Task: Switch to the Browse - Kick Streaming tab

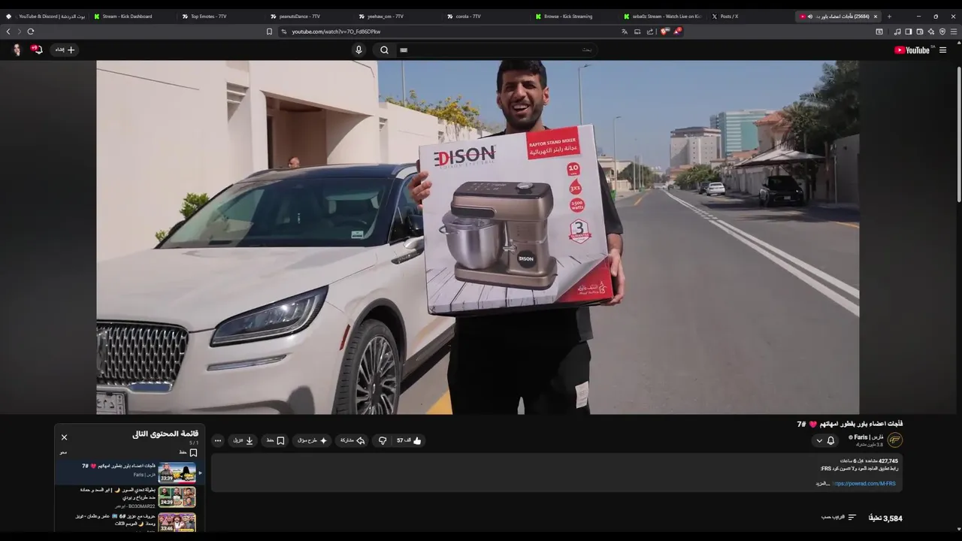Action: point(567,17)
